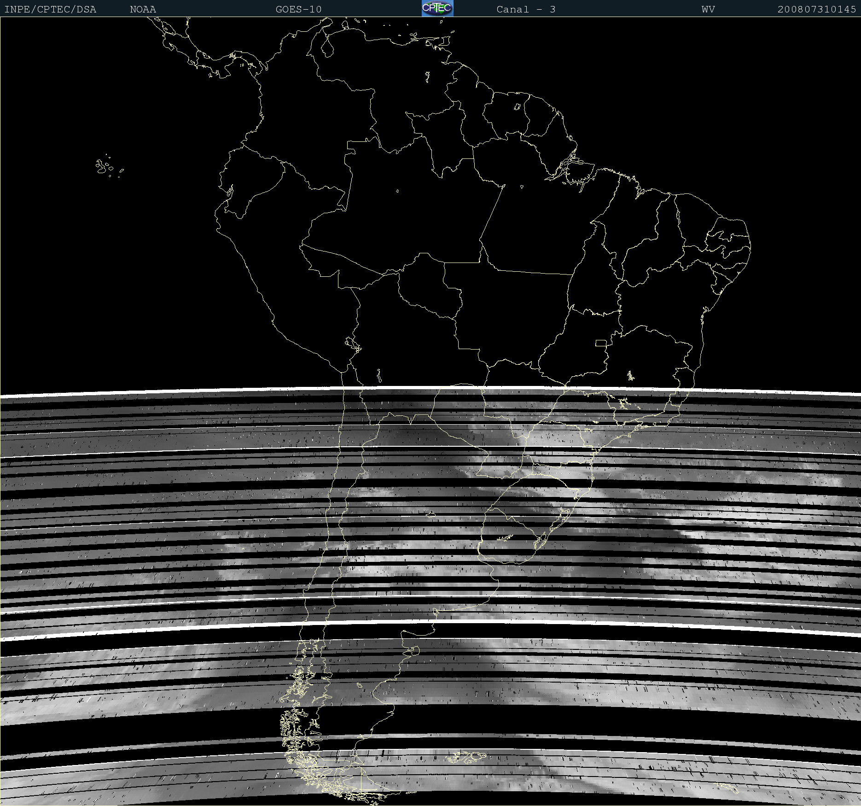Click the 200807310145 timestamp
Screen dimensions: 861x806
(816, 9)
